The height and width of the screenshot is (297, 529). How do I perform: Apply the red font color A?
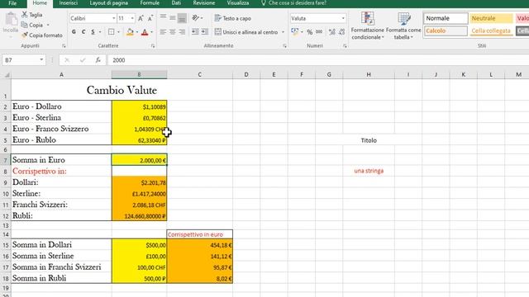[x=145, y=32]
